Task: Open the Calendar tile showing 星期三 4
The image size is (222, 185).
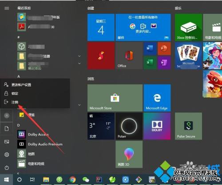Action: point(101,27)
